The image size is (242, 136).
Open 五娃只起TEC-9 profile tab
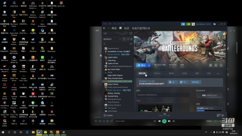click(140, 28)
